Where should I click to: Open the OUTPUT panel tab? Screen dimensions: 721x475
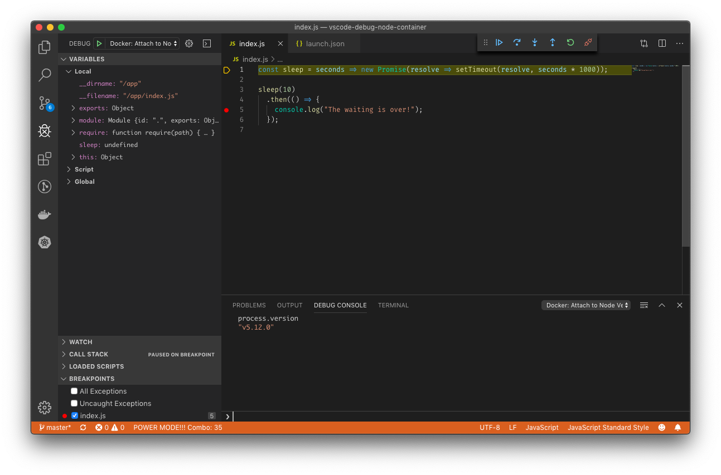tap(289, 305)
